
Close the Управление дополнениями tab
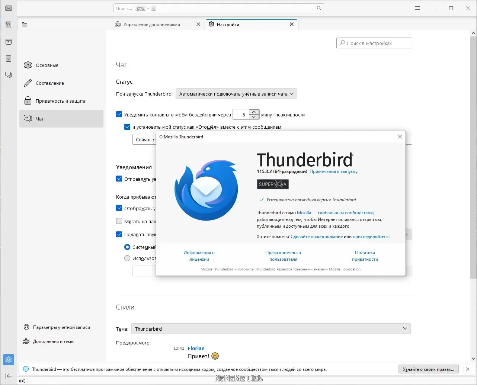(x=198, y=25)
